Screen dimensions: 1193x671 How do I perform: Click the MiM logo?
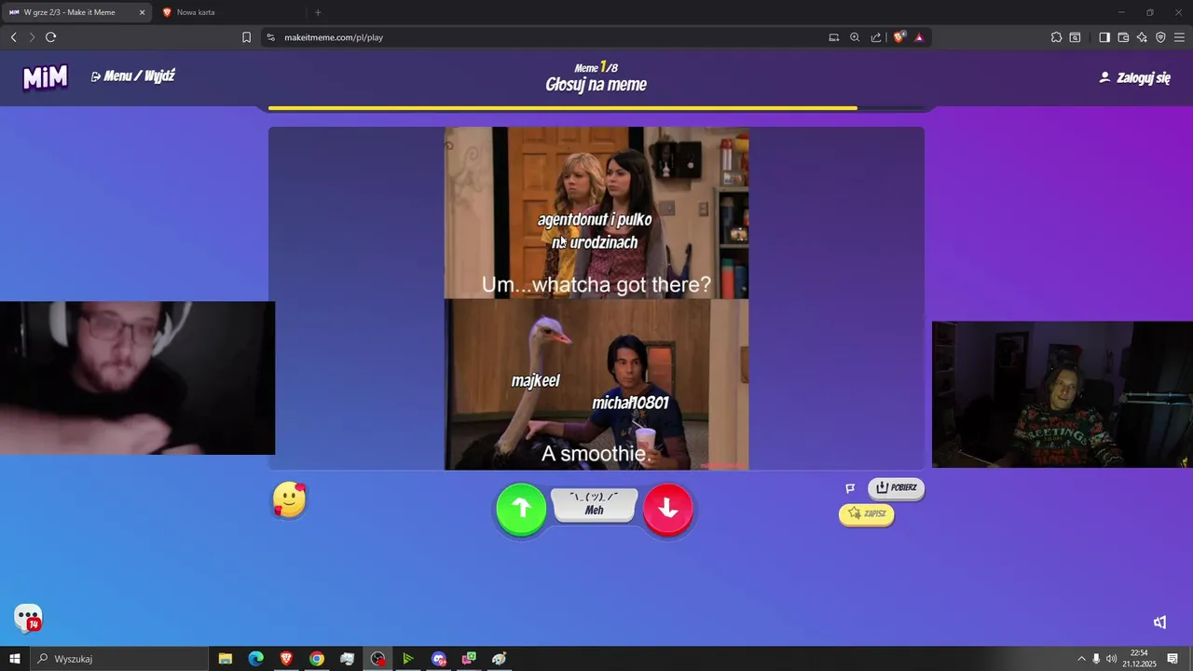point(46,77)
